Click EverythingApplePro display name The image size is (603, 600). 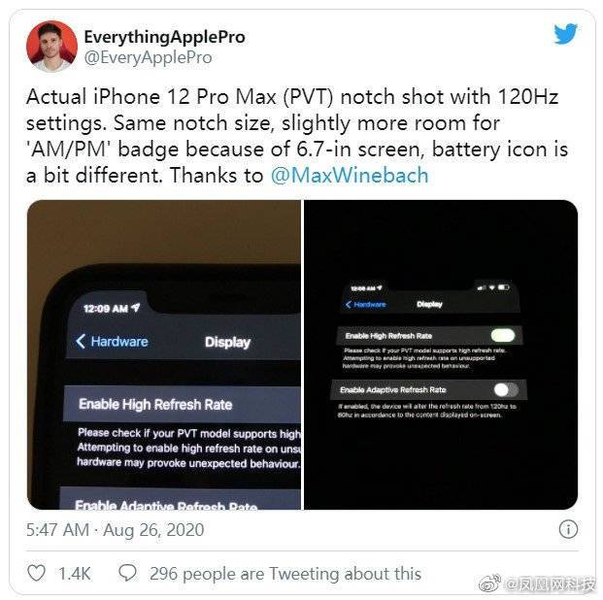click(x=165, y=37)
